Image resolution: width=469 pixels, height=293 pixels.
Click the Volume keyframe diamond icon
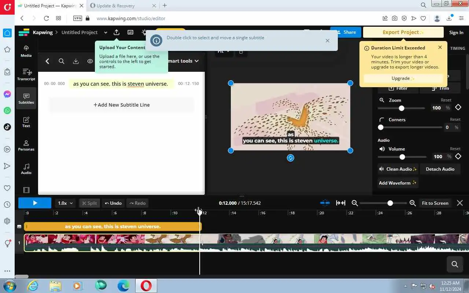(x=458, y=156)
